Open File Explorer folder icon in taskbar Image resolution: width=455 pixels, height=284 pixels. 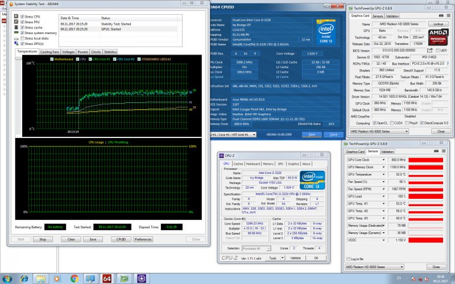(x=42, y=279)
